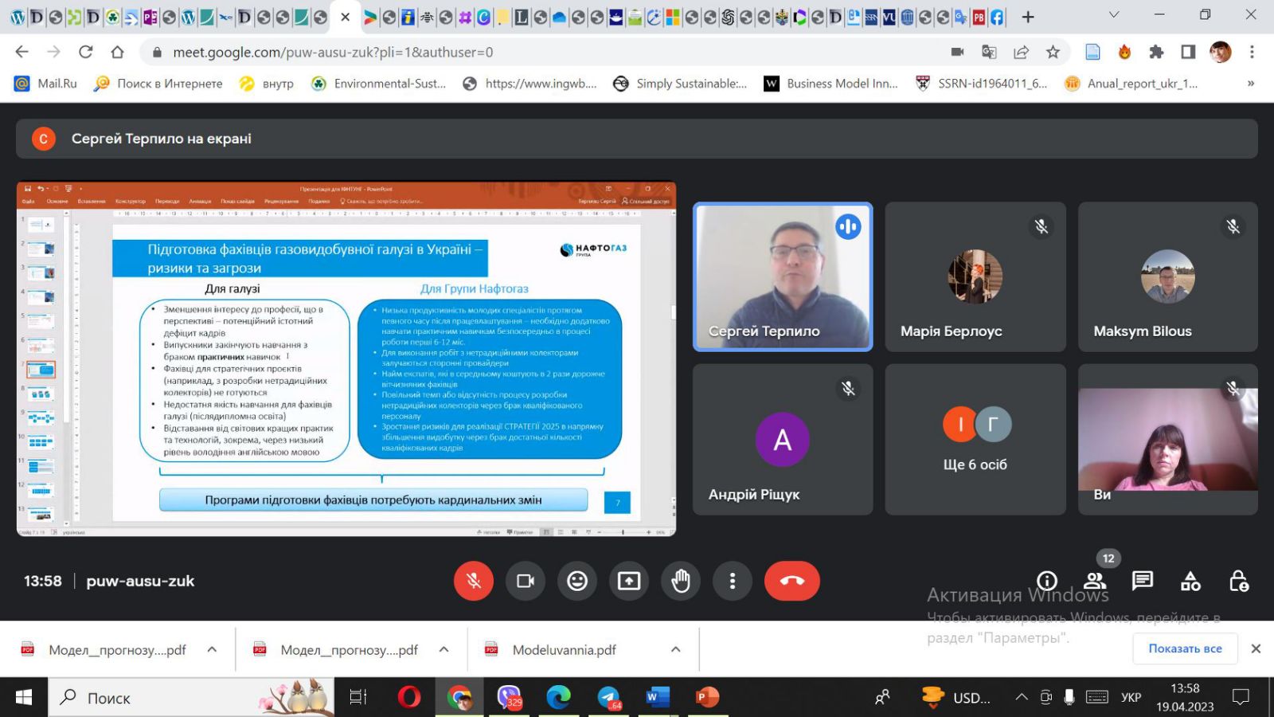The height and width of the screenshot is (717, 1274).
Task: Expand options for Modeluvannia.pdf download
Action: [675, 649]
